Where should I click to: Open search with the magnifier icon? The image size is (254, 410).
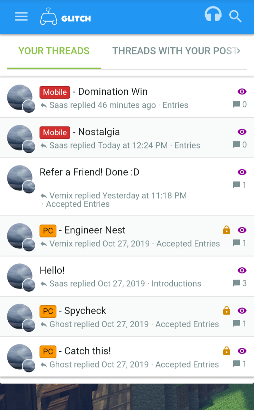coord(235,16)
